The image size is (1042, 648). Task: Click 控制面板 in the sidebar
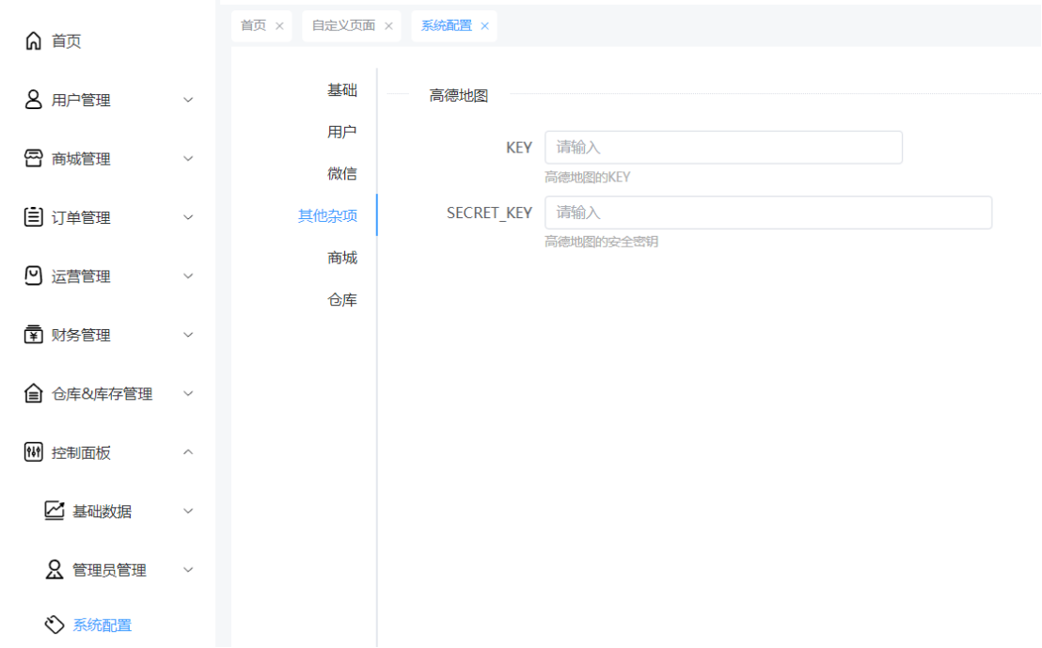pos(81,452)
